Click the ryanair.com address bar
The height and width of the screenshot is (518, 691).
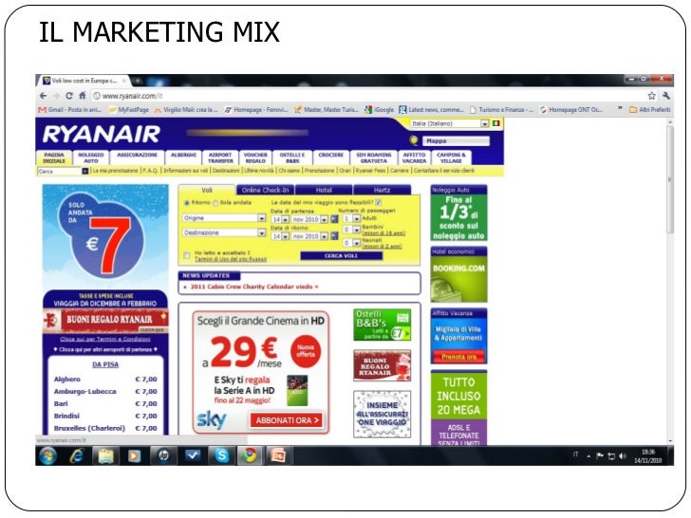(x=368, y=96)
